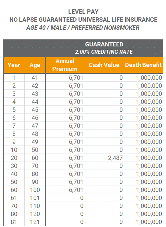Click the GUARANTEED heading banner

tap(104, 44)
